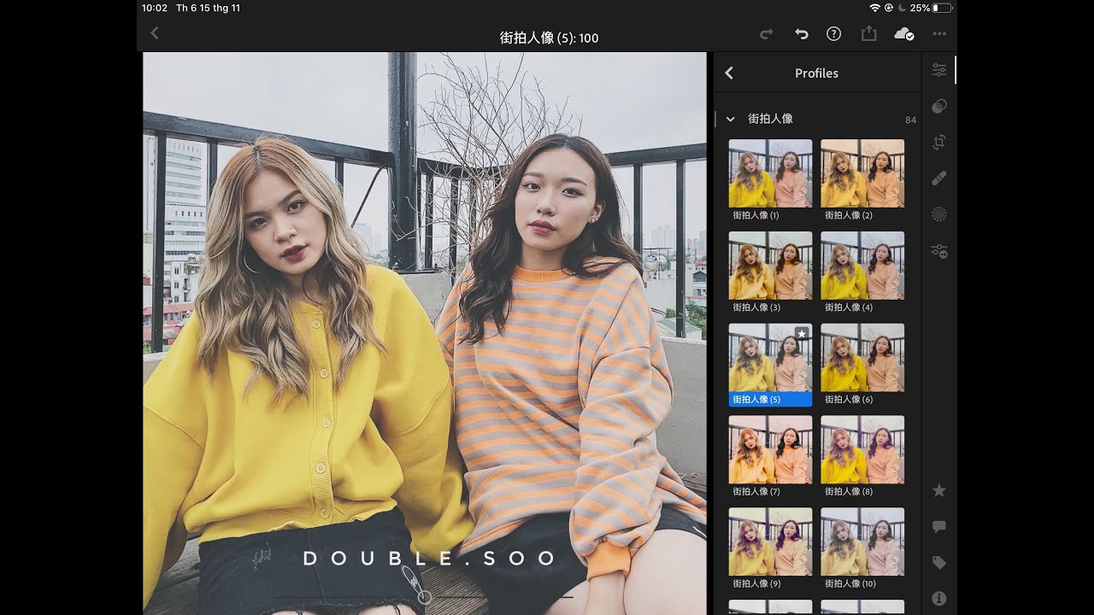Leave Profiles panel with back chevron
1094x615 pixels.
pyautogui.click(x=729, y=73)
